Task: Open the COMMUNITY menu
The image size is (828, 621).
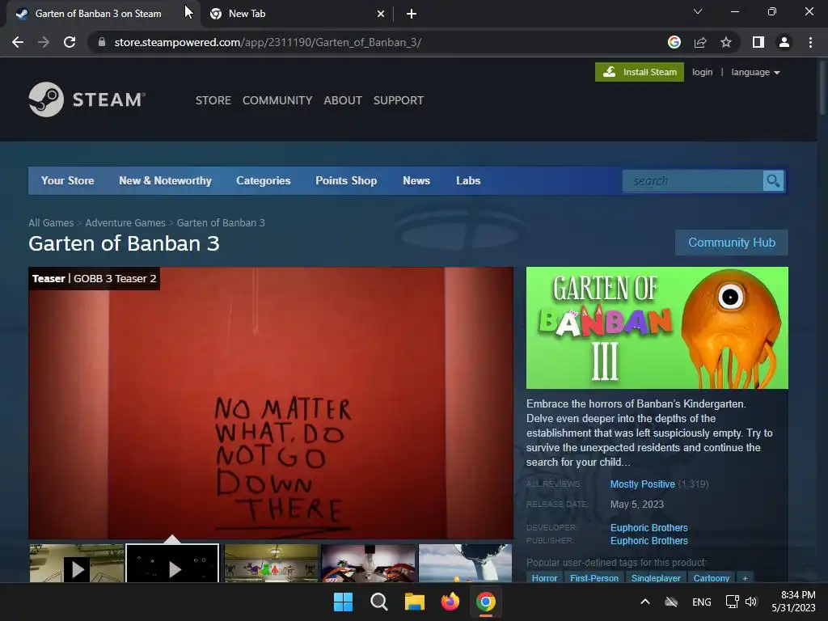Action: (x=277, y=100)
